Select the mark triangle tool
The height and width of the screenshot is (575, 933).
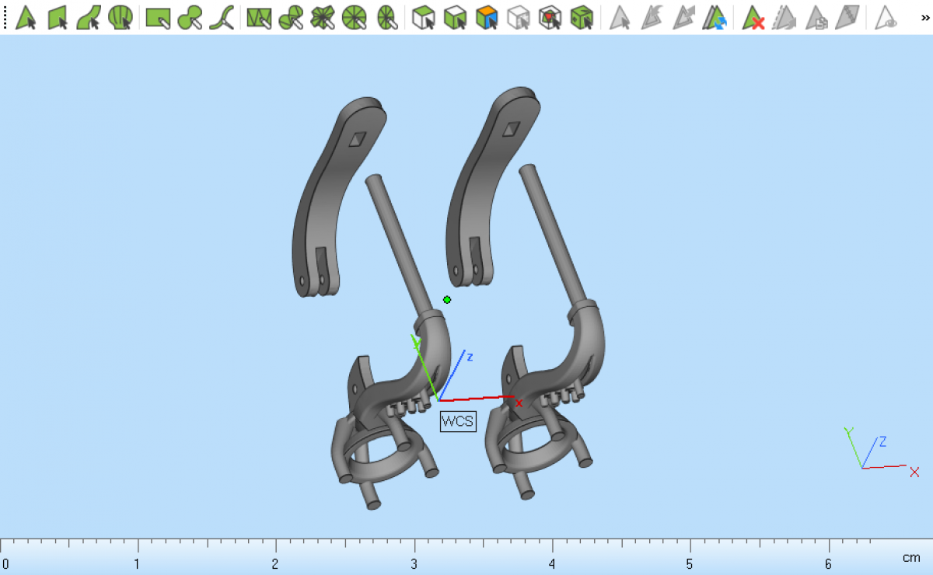click(x=26, y=17)
